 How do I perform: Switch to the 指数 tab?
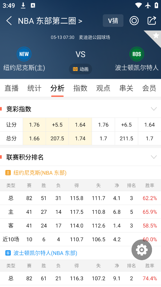(x=80, y=88)
